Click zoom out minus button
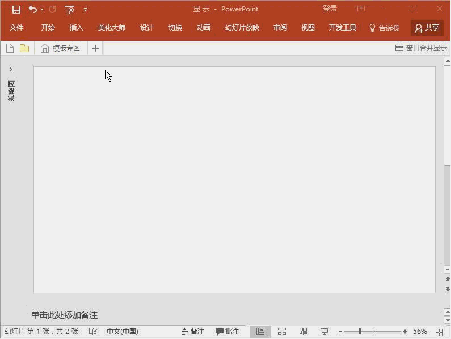The width and height of the screenshot is (451, 339). point(340,332)
